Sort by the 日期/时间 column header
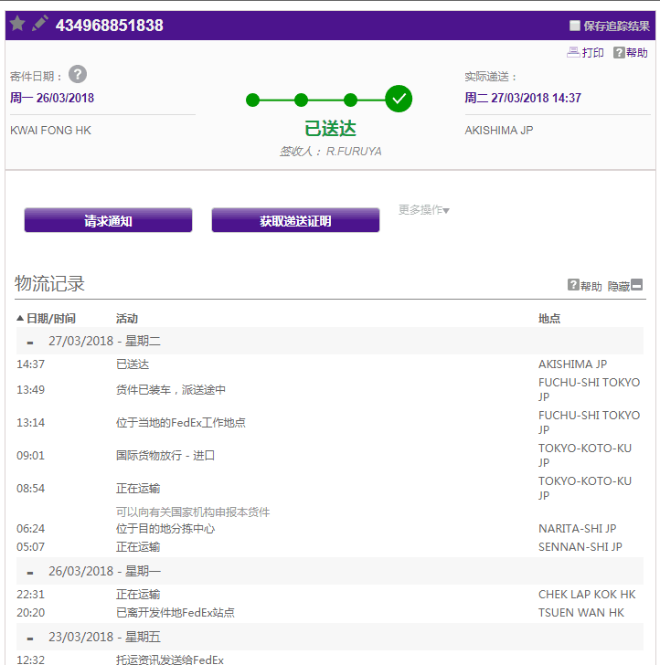 46,319
